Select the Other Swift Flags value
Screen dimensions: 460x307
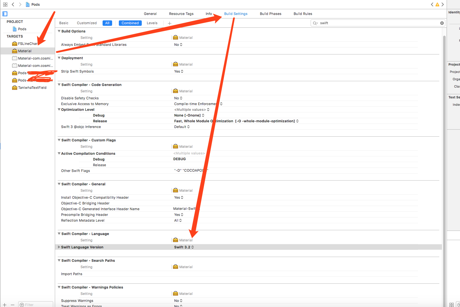point(191,171)
